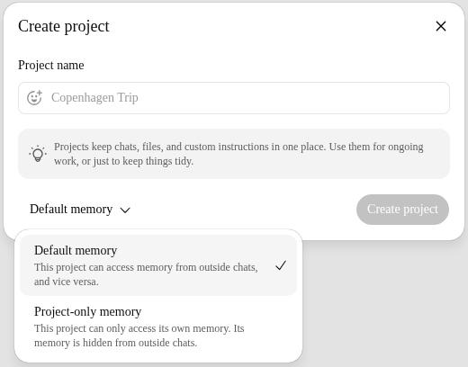Screen dimensions: 468x367
Task: Select the Default memory menu option
Action: (x=158, y=265)
